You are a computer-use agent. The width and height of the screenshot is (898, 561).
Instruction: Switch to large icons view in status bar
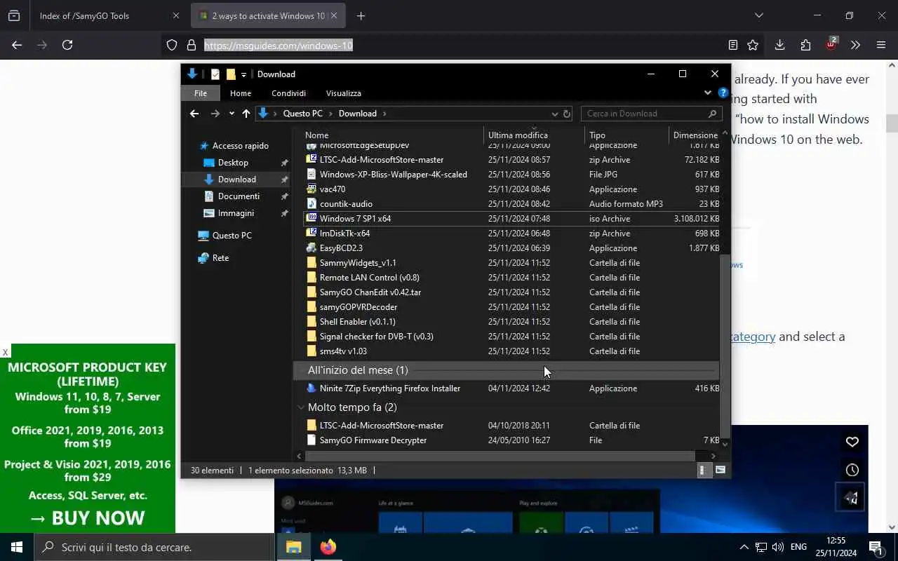720,471
